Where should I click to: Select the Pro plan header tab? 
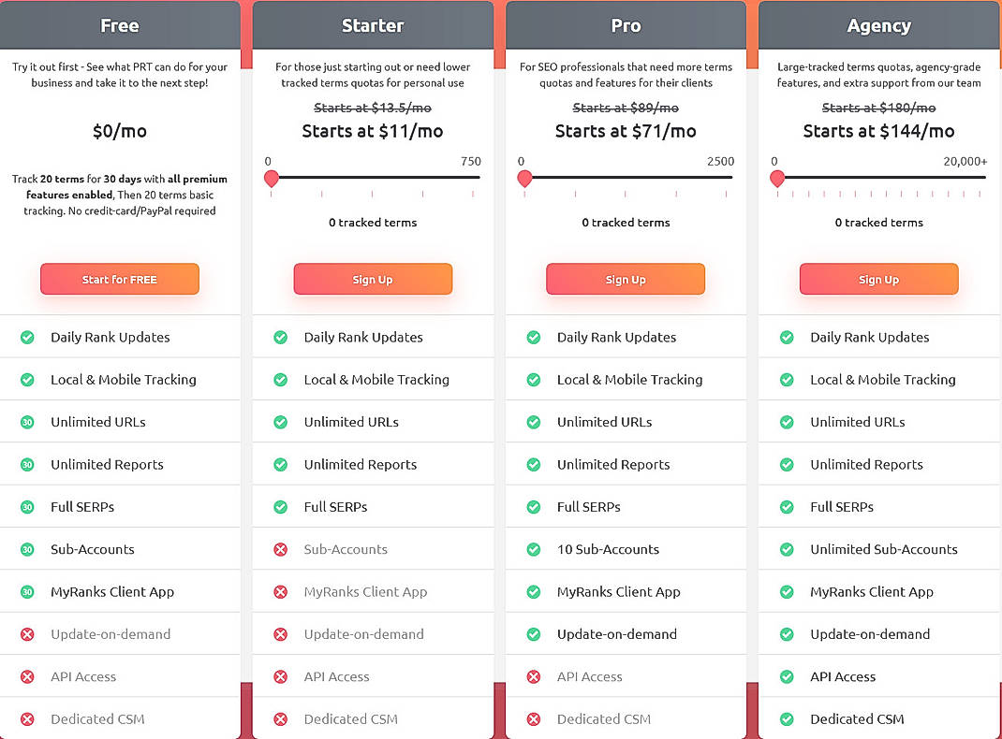[626, 25]
